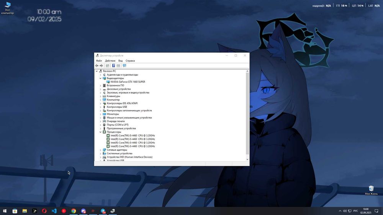Collapse the Revision-PC root node

97,71
